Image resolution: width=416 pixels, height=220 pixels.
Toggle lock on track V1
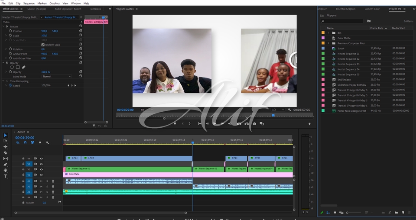click(23, 175)
